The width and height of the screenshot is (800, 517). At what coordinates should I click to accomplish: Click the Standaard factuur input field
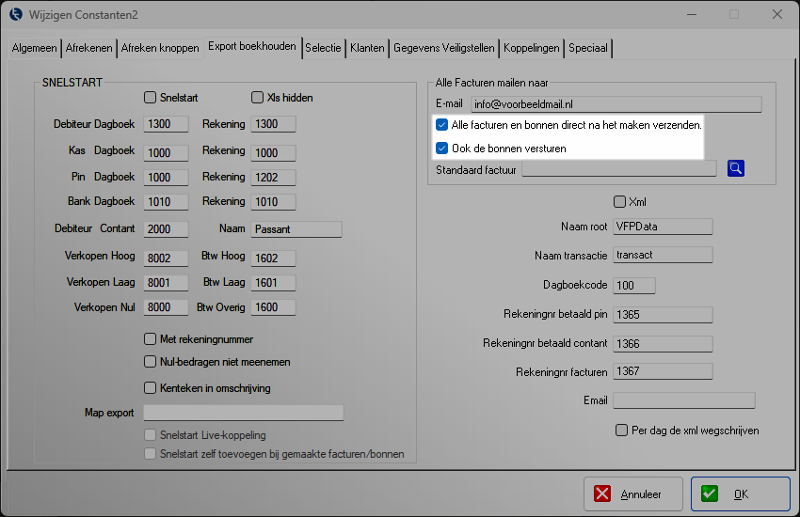pyautogui.click(x=619, y=168)
